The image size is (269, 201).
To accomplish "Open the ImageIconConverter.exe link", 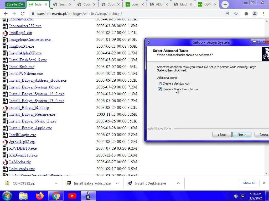I will 30,40.
